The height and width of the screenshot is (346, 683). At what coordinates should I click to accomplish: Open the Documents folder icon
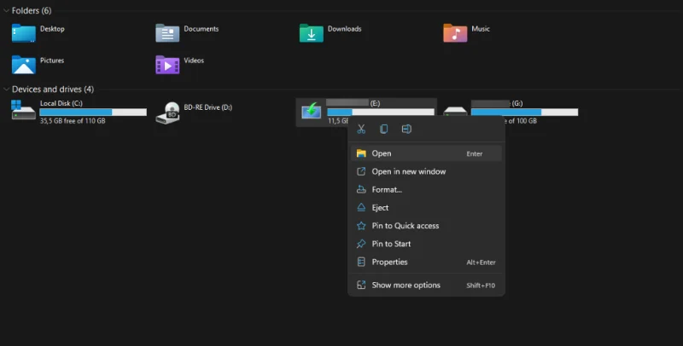[167, 33]
